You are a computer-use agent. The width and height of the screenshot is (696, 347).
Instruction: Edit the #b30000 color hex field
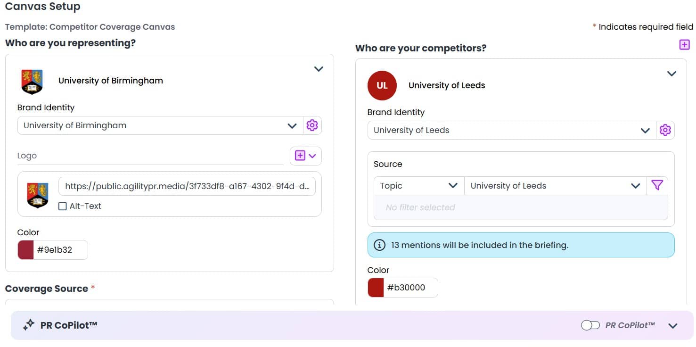pos(411,288)
